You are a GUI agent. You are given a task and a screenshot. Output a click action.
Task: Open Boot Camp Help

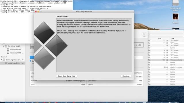coord(67,76)
